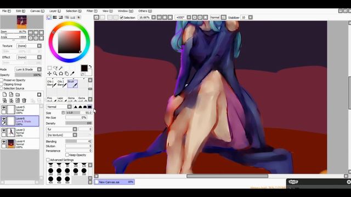Click the Blending slider

click(x=78, y=141)
